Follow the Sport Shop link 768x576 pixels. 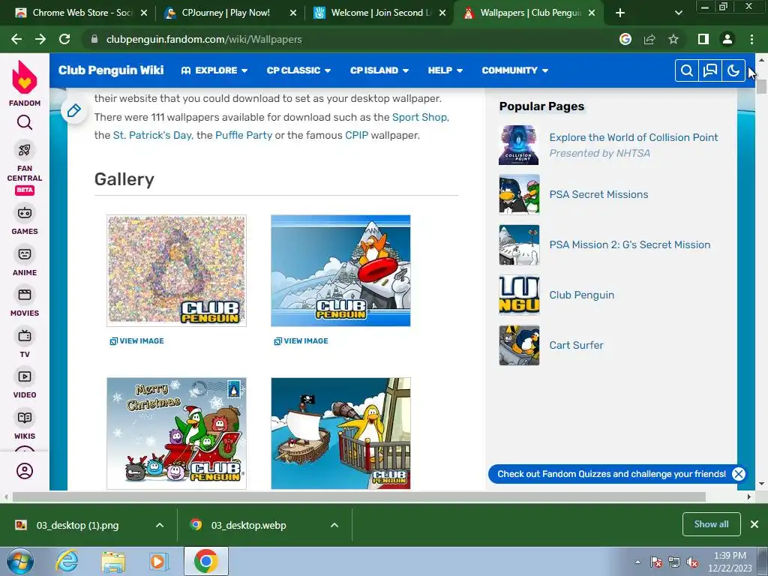point(420,117)
